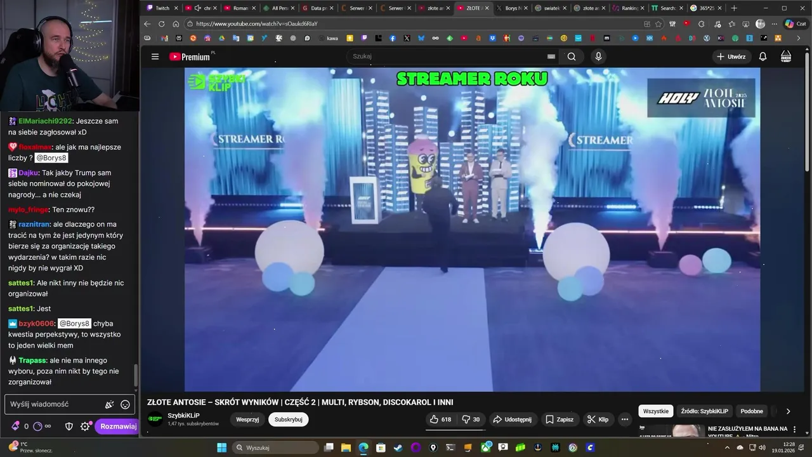Open Twitch channel points circle icon

[x=37, y=427]
